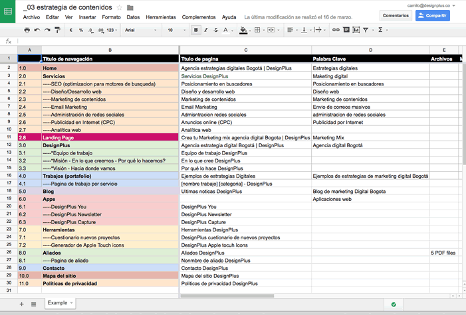Open the Arial font dropdown
Screen dimensions: 466x315
pyautogui.click(x=140, y=30)
